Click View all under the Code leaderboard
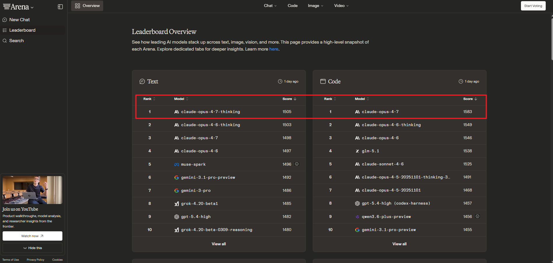Viewport: 553px width, 263px height. coord(399,244)
